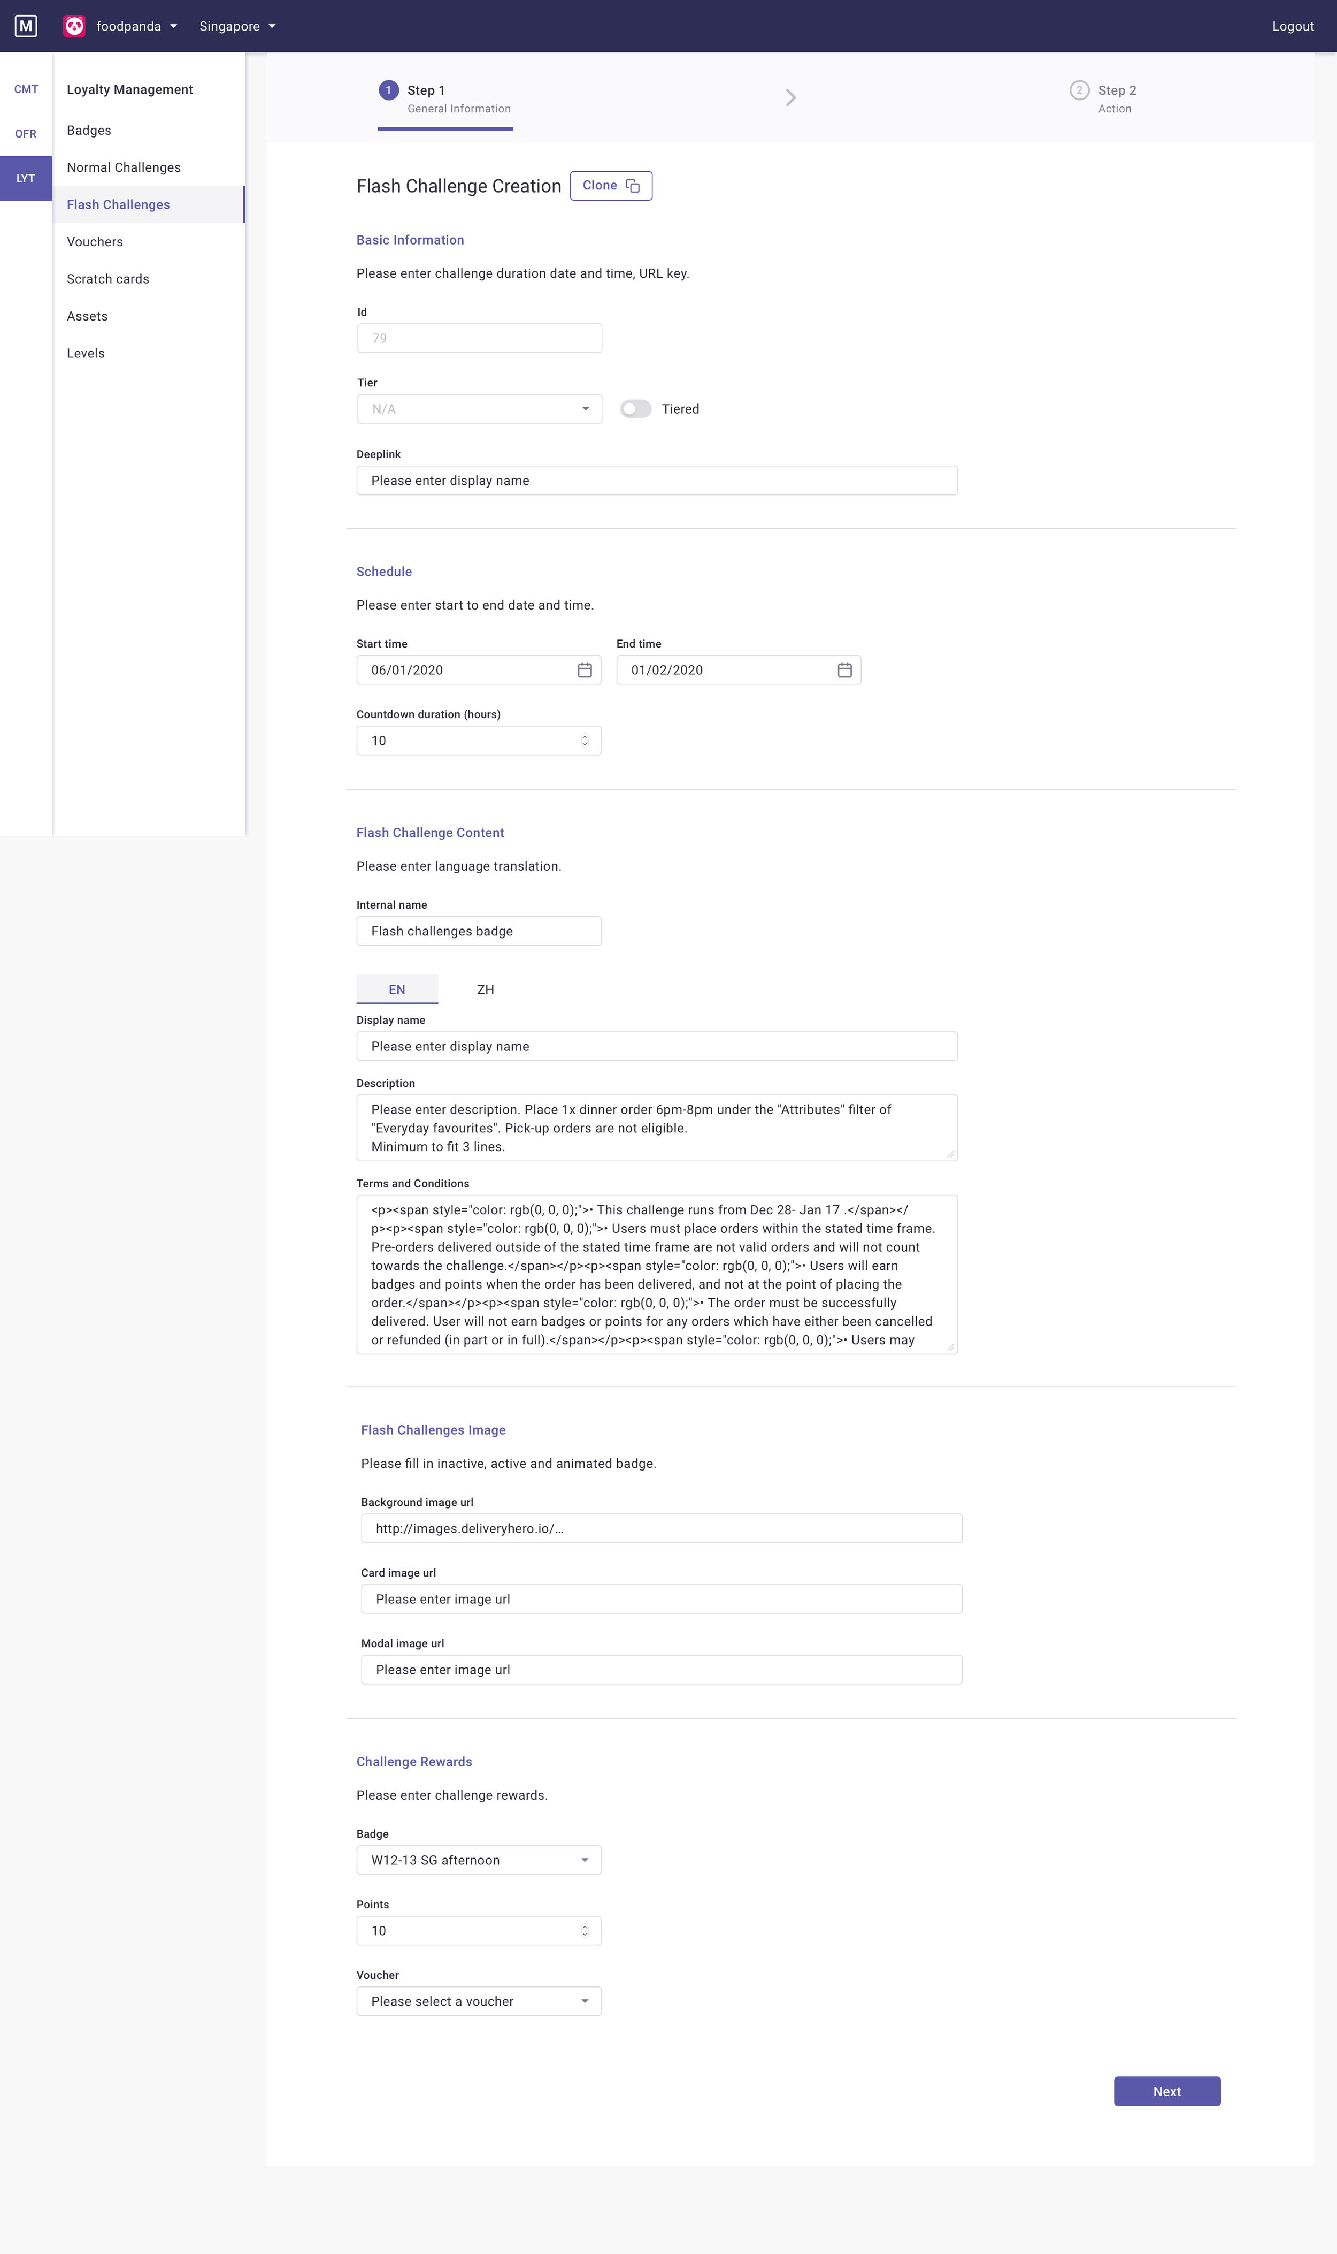Open the Singapore country dropdown
This screenshot has height=2254, width=1337.
(237, 26)
